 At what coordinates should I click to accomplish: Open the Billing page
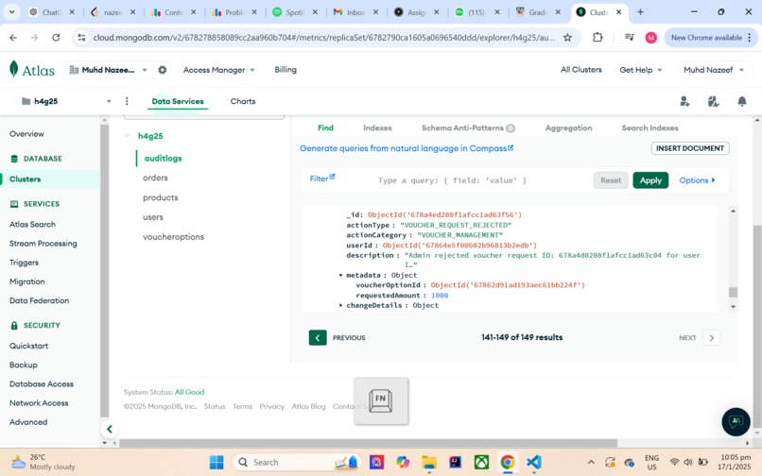(286, 70)
